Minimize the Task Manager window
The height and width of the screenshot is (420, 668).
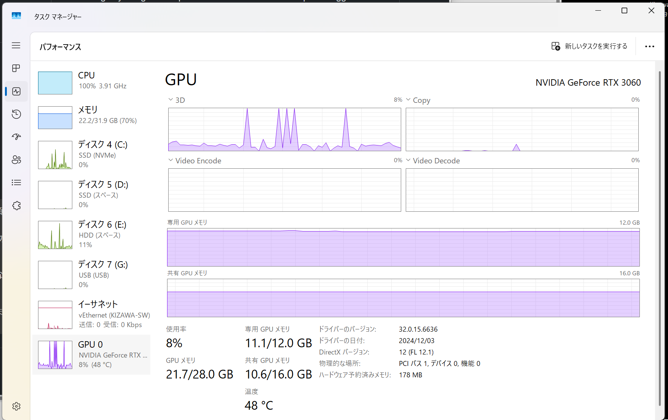coord(598,11)
